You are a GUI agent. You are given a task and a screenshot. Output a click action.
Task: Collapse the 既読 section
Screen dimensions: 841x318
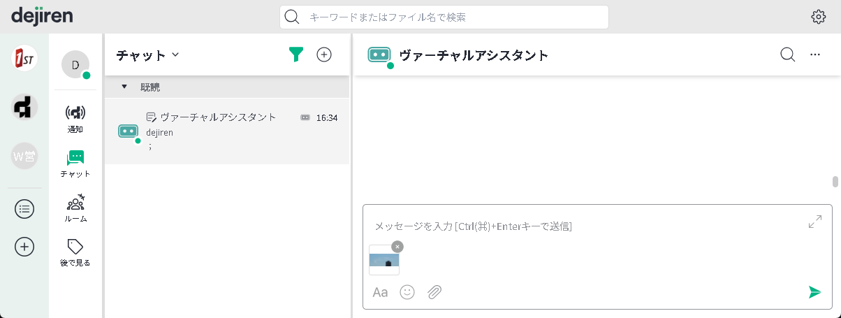124,87
